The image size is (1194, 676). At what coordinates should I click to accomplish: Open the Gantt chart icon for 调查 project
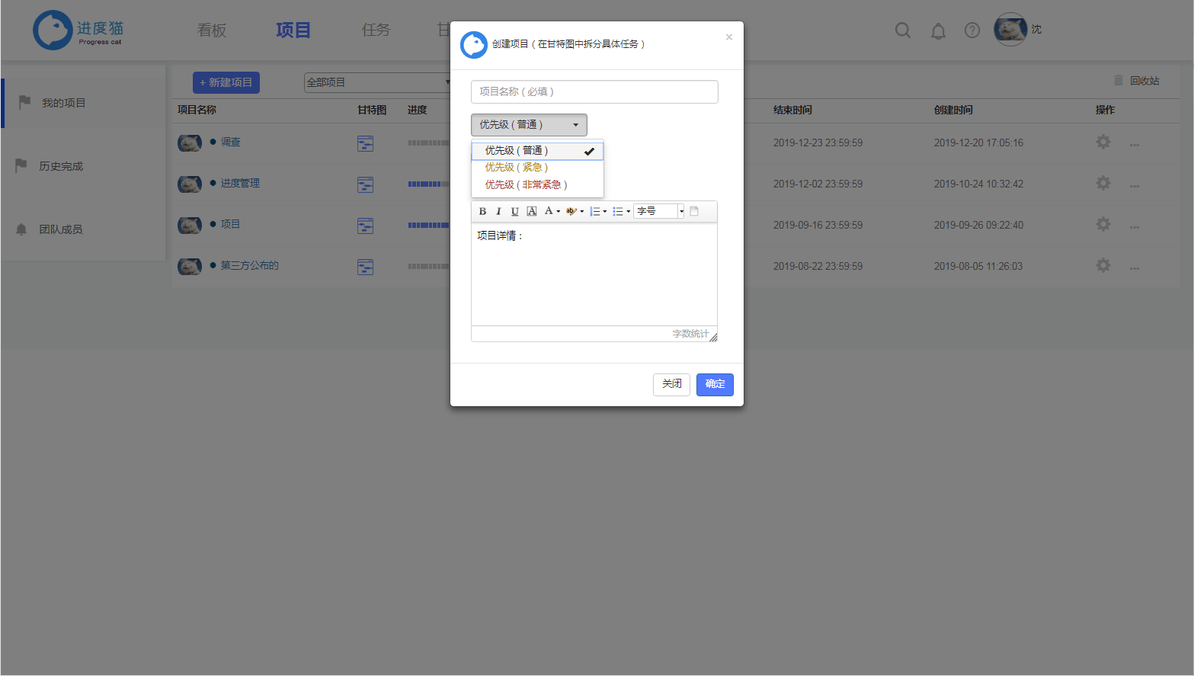365,143
